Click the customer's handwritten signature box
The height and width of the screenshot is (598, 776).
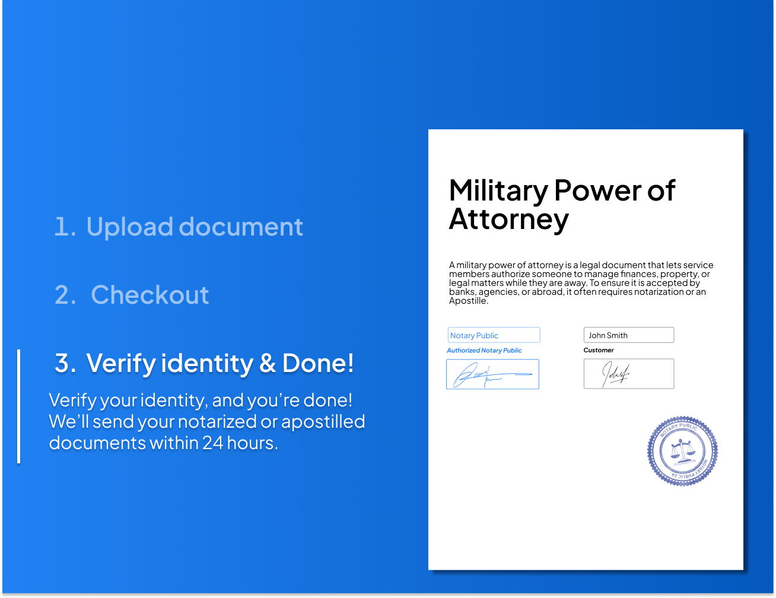[x=628, y=374]
